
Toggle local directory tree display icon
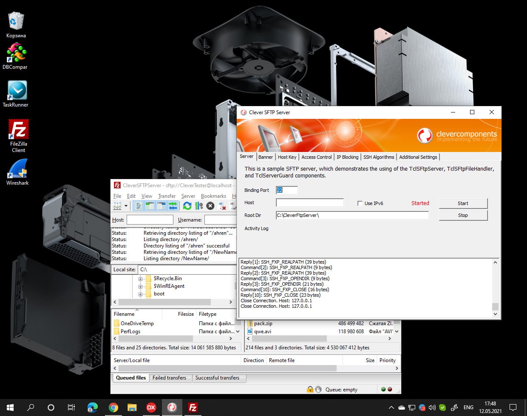click(150, 206)
